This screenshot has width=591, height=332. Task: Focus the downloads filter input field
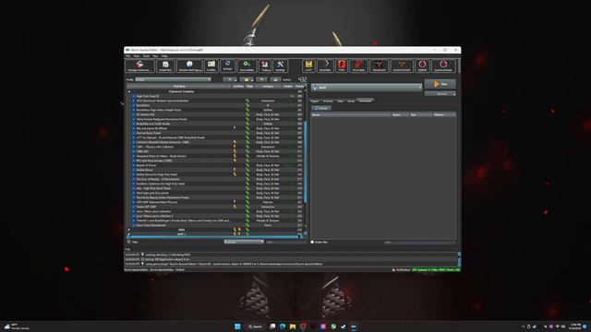(419, 242)
